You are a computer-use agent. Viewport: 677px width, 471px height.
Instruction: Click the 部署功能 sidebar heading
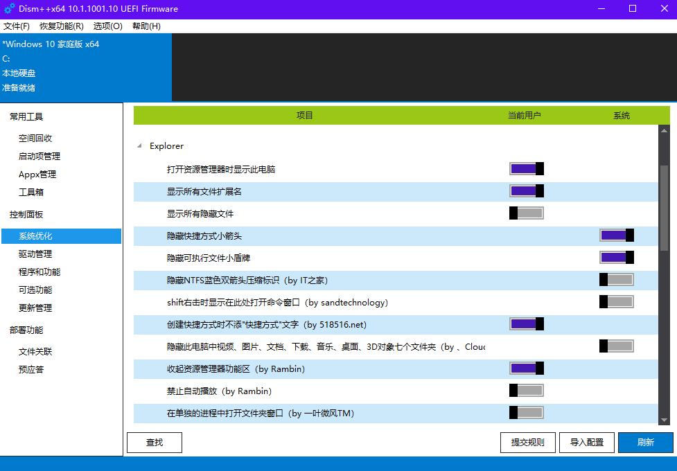pyautogui.click(x=26, y=330)
